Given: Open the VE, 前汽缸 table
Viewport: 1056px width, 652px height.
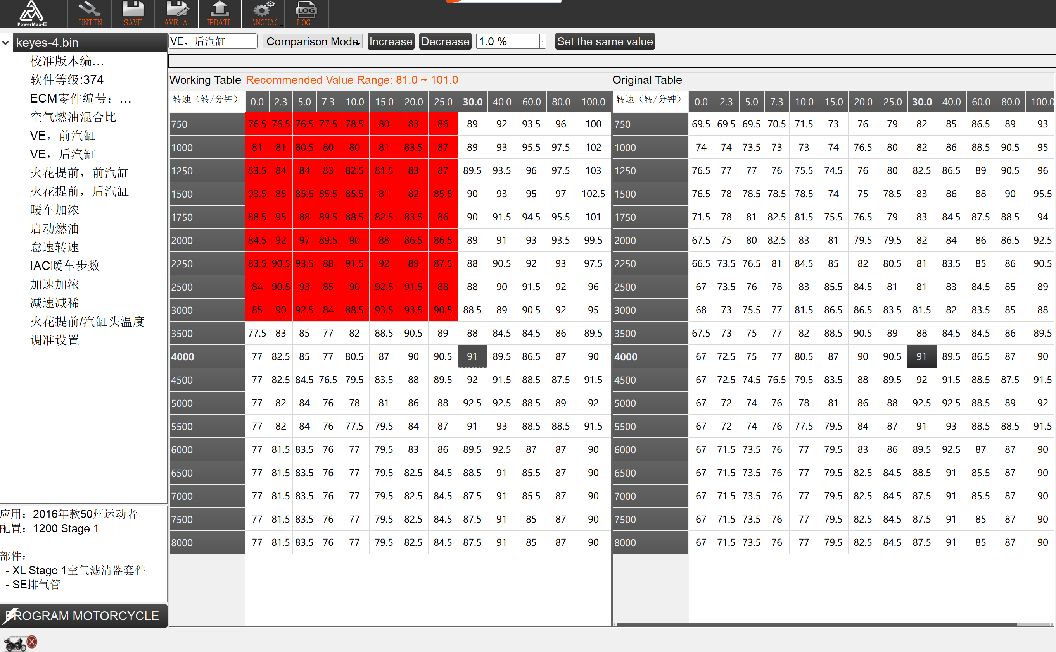Looking at the screenshot, I should (x=62, y=136).
